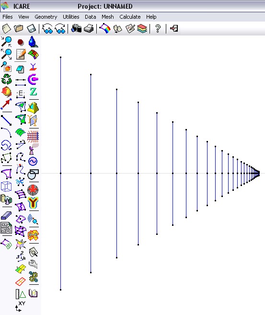The image size is (265, 315).
Task: Click the NODES ELEMS icon
Action: tap(6, 228)
